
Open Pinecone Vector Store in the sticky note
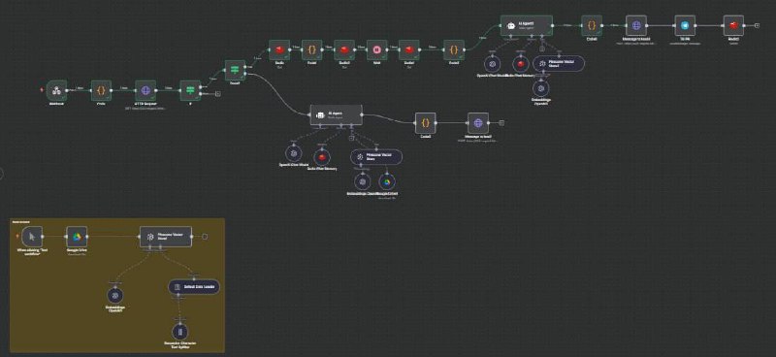click(x=165, y=237)
